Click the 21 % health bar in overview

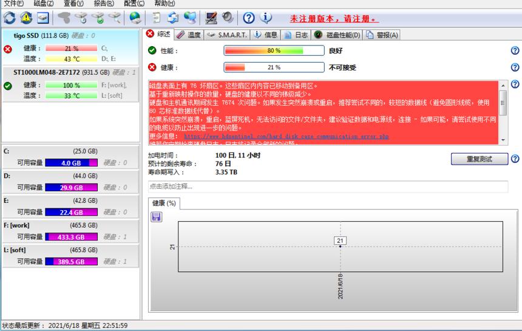click(x=274, y=67)
